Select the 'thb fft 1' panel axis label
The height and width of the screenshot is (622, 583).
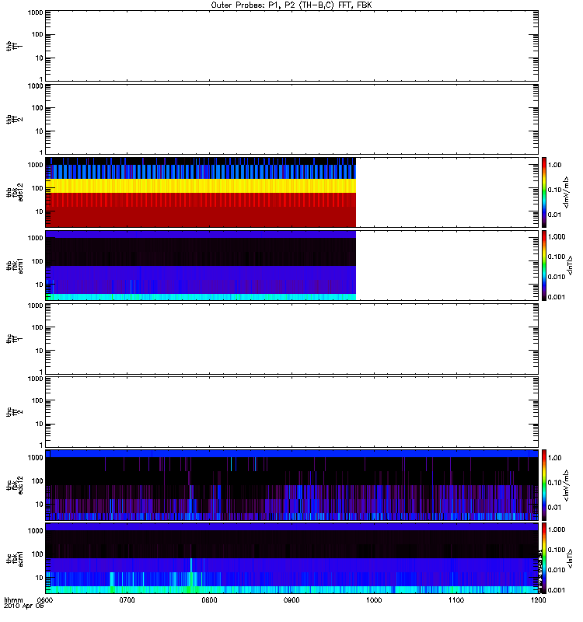tap(13, 46)
